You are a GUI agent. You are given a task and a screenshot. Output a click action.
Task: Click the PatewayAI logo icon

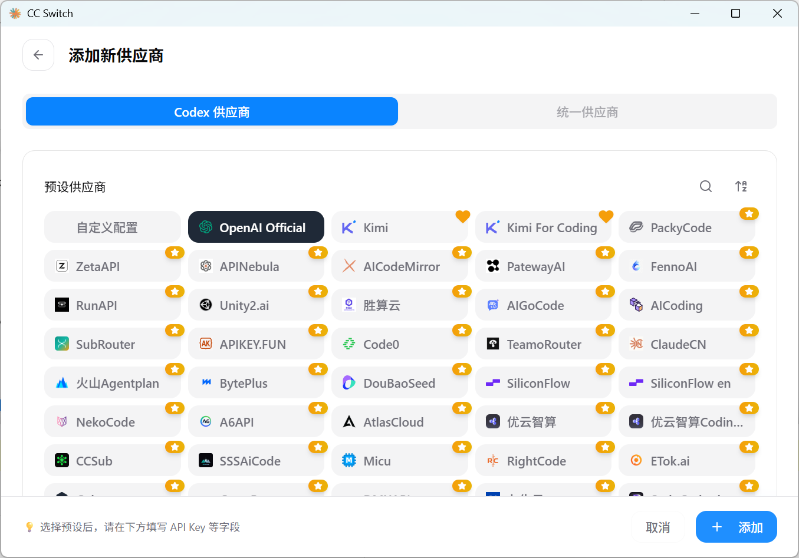tap(493, 266)
